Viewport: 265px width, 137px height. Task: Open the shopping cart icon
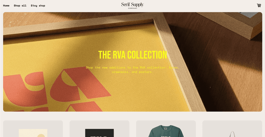(259, 5)
